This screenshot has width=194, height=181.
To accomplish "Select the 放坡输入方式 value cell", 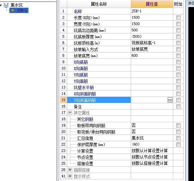I will pyautogui.click(x=152, y=49).
